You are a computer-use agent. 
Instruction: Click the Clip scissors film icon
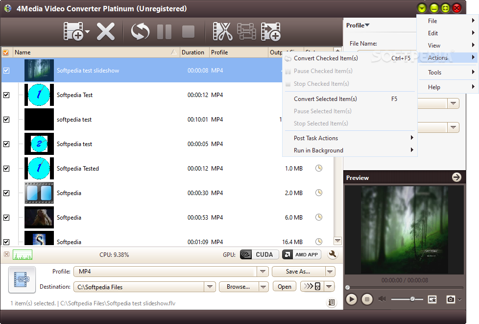click(x=223, y=31)
